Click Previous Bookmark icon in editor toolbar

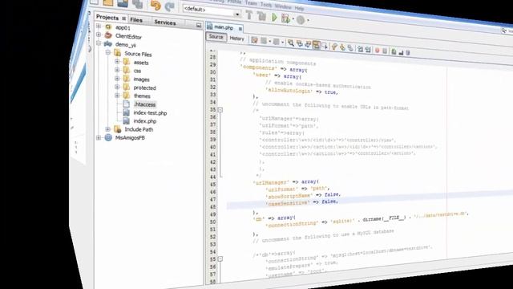(x=334, y=47)
